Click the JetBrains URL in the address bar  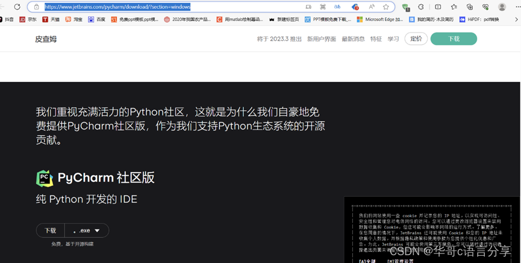coord(117,7)
